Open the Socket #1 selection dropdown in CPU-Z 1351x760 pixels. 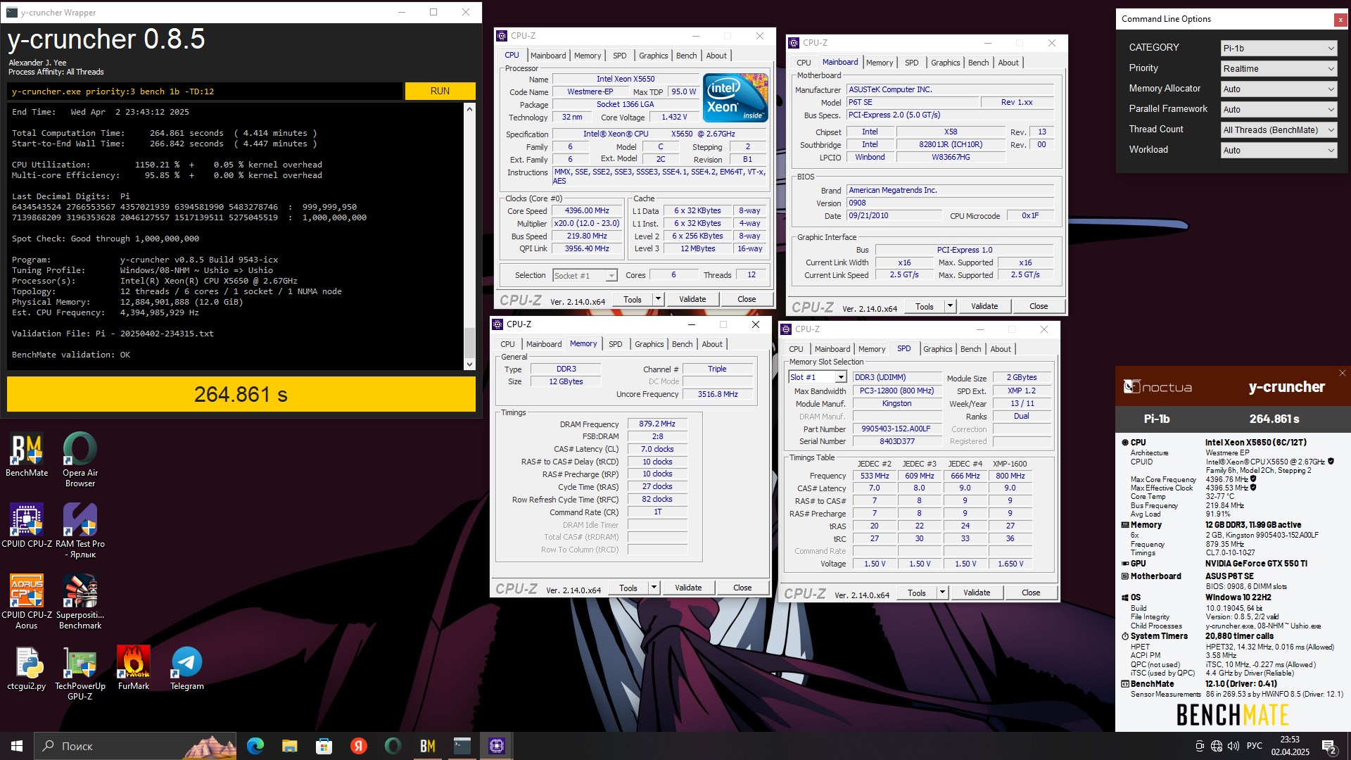(585, 276)
